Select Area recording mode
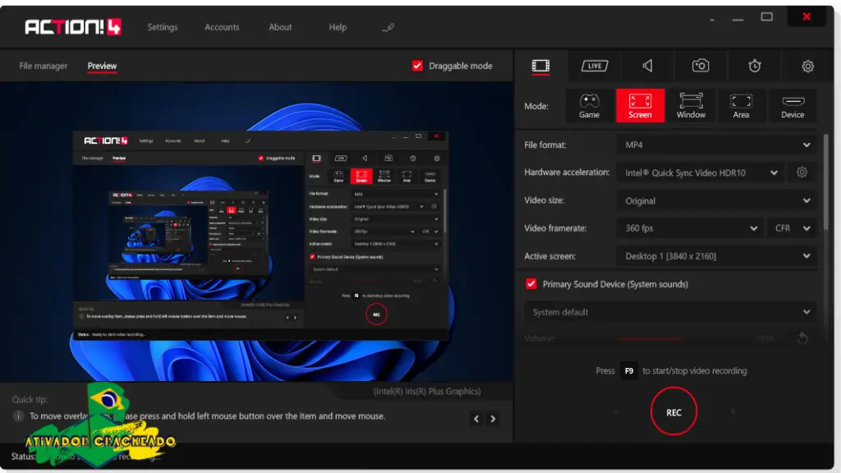The height and width of the screenshot is (473, 841). pos(742,106)
